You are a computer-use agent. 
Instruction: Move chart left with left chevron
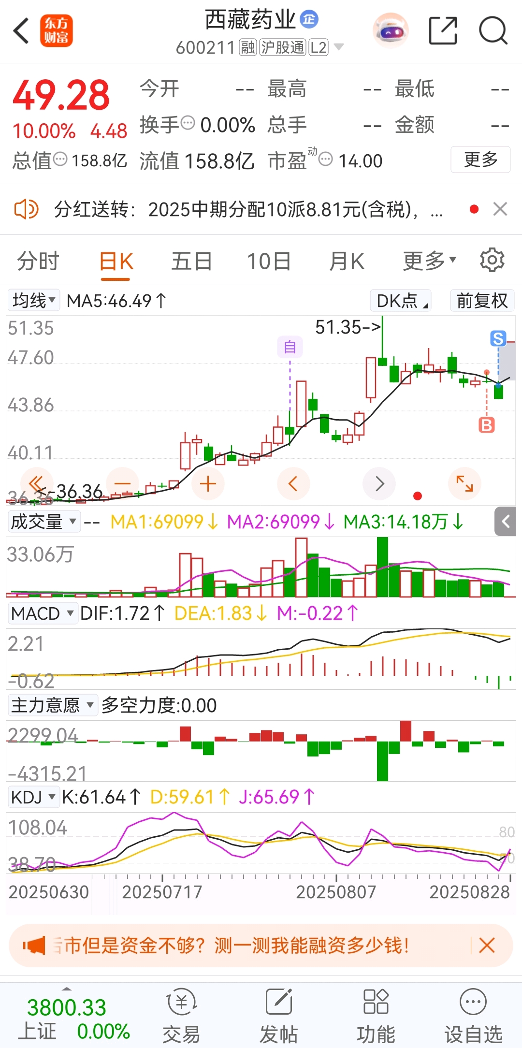(x=293, y=483)
